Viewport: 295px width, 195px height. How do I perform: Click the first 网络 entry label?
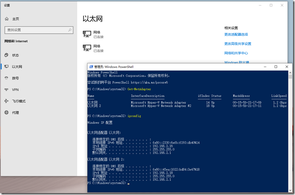(97, 32)
